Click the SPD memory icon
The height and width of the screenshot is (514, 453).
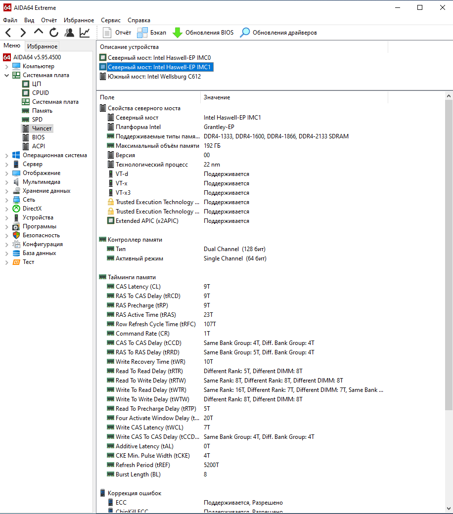tap(26, 119)
